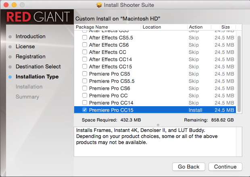The height and width of the screenshot is (177, 250).
Task: Click Skip action for Premiere Pro CC14
Action: tap(194, 103)
